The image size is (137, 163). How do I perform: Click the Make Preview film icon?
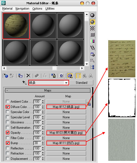[x=92, y=48]
